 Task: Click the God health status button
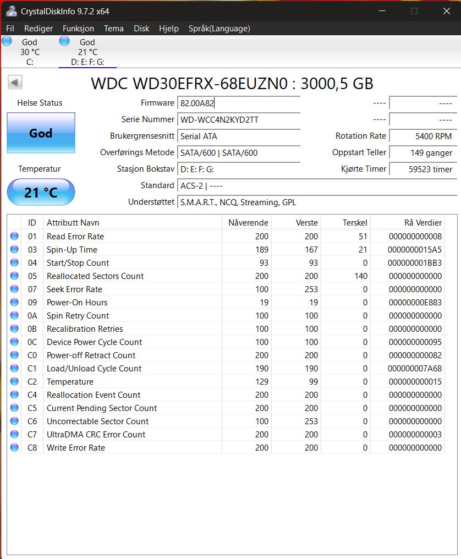[41, 133]
